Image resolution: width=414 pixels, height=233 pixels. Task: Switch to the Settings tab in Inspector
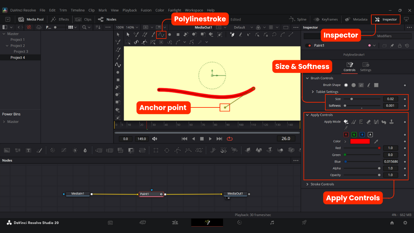365,67
